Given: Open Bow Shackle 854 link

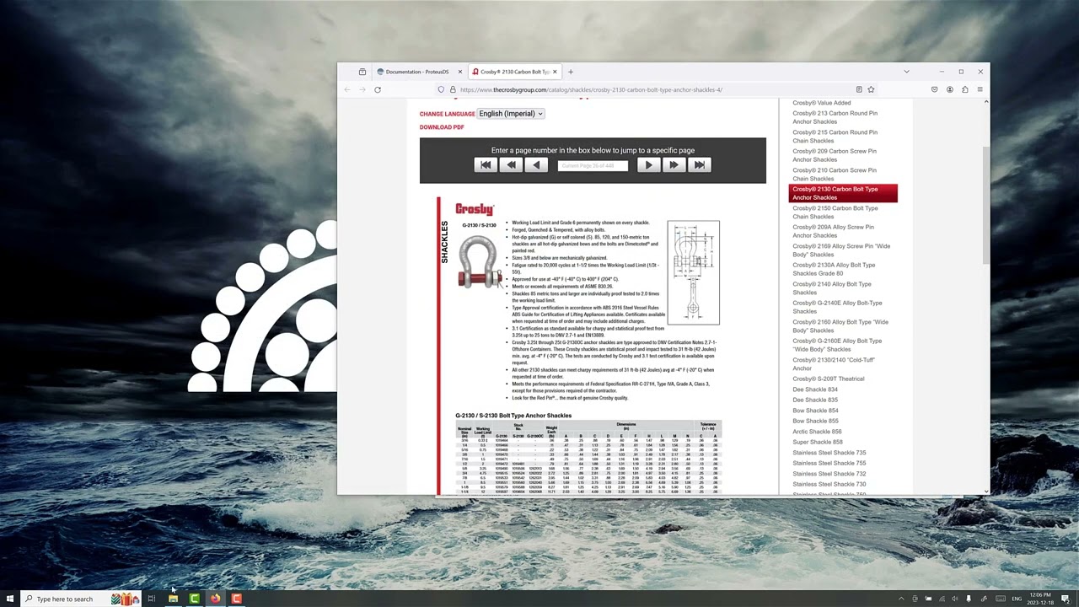Looking at the screenshot, I should pyautogui.click(x=815, y=411).
